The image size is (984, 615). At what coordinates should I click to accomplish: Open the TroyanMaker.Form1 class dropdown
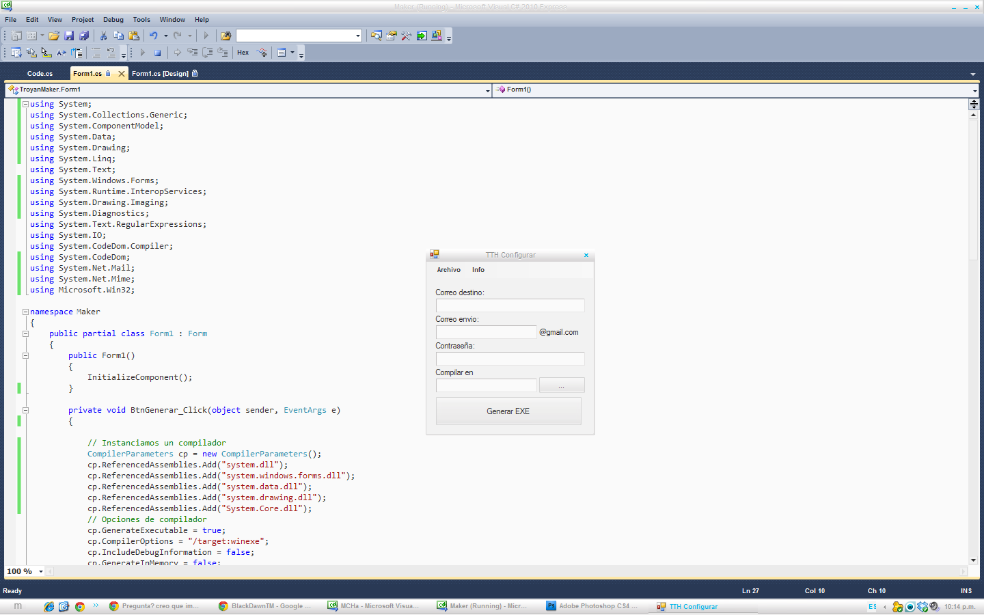488,90
